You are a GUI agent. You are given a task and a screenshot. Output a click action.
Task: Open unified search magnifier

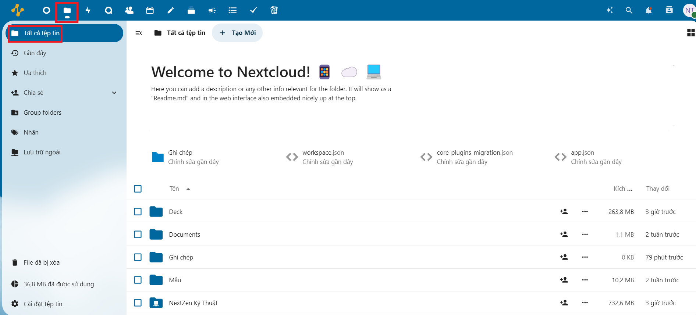pos(629,10)
